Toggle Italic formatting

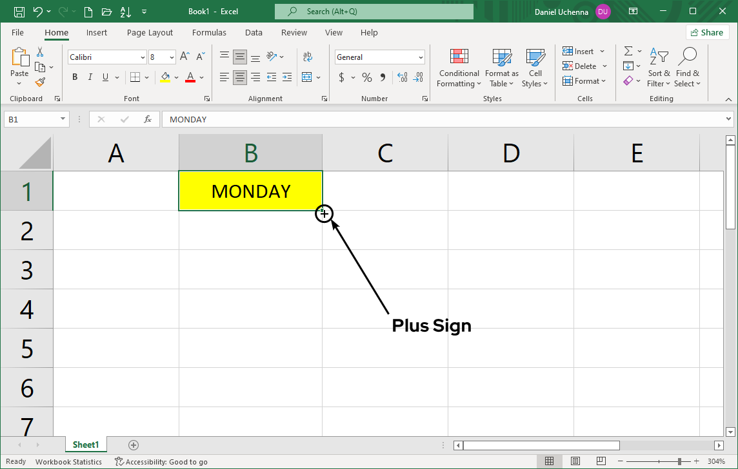point(90,77)
